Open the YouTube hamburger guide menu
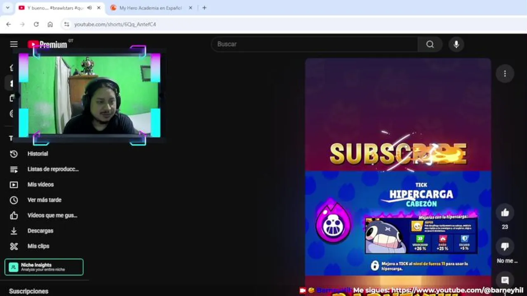 14,44
